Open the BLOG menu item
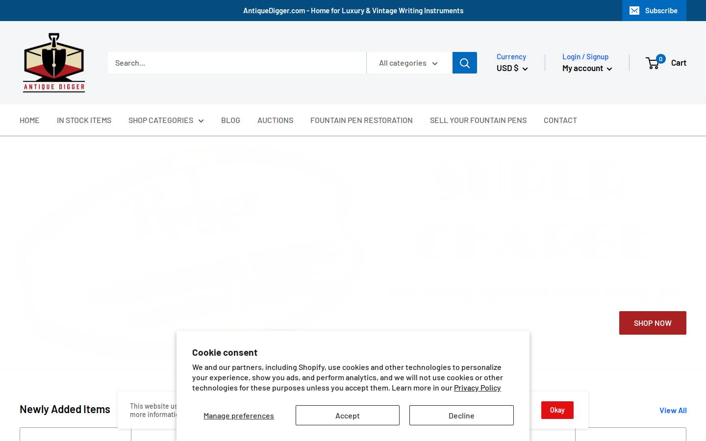Screen dimensions: 706x441 [230, 120]
